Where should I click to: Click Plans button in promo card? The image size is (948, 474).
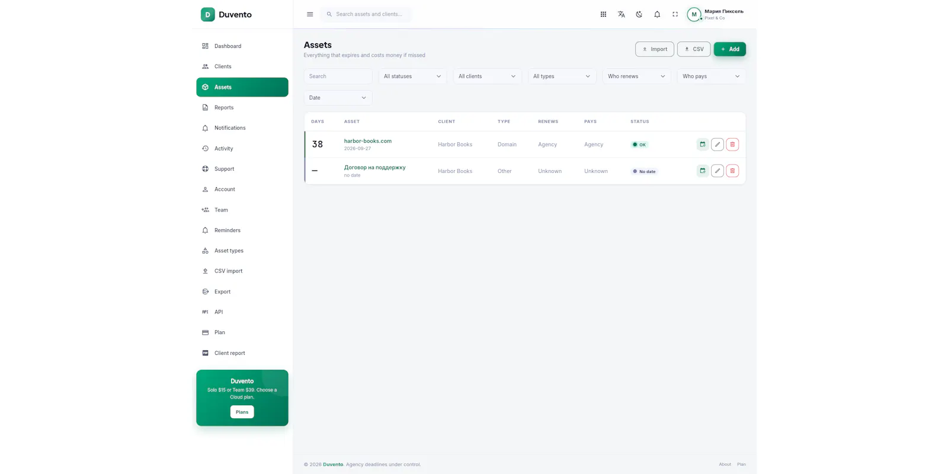pos(242,412)
